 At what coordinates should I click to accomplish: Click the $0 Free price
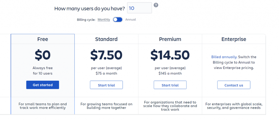click(x=43, y=55)
